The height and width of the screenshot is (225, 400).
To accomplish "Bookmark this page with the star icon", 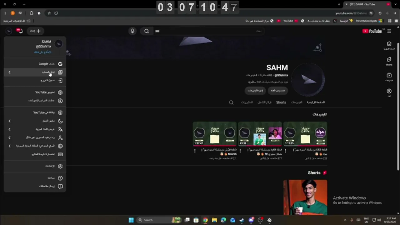I will click(49, 13).
